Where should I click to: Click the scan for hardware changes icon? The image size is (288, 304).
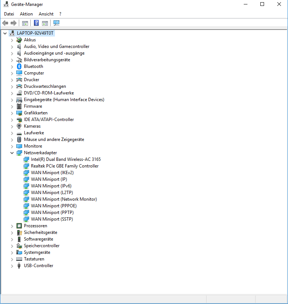(x=56, y=23)
